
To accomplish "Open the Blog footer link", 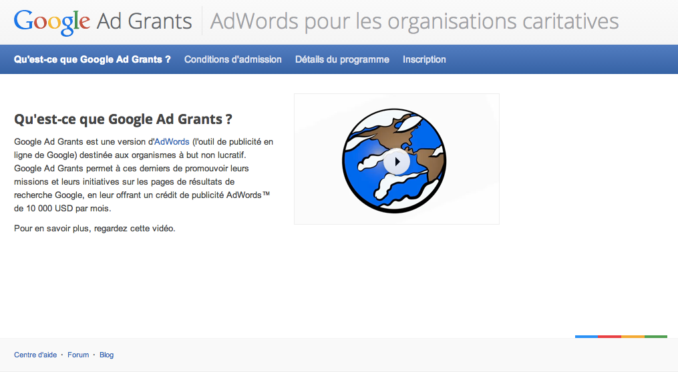I will pos(106,355).
